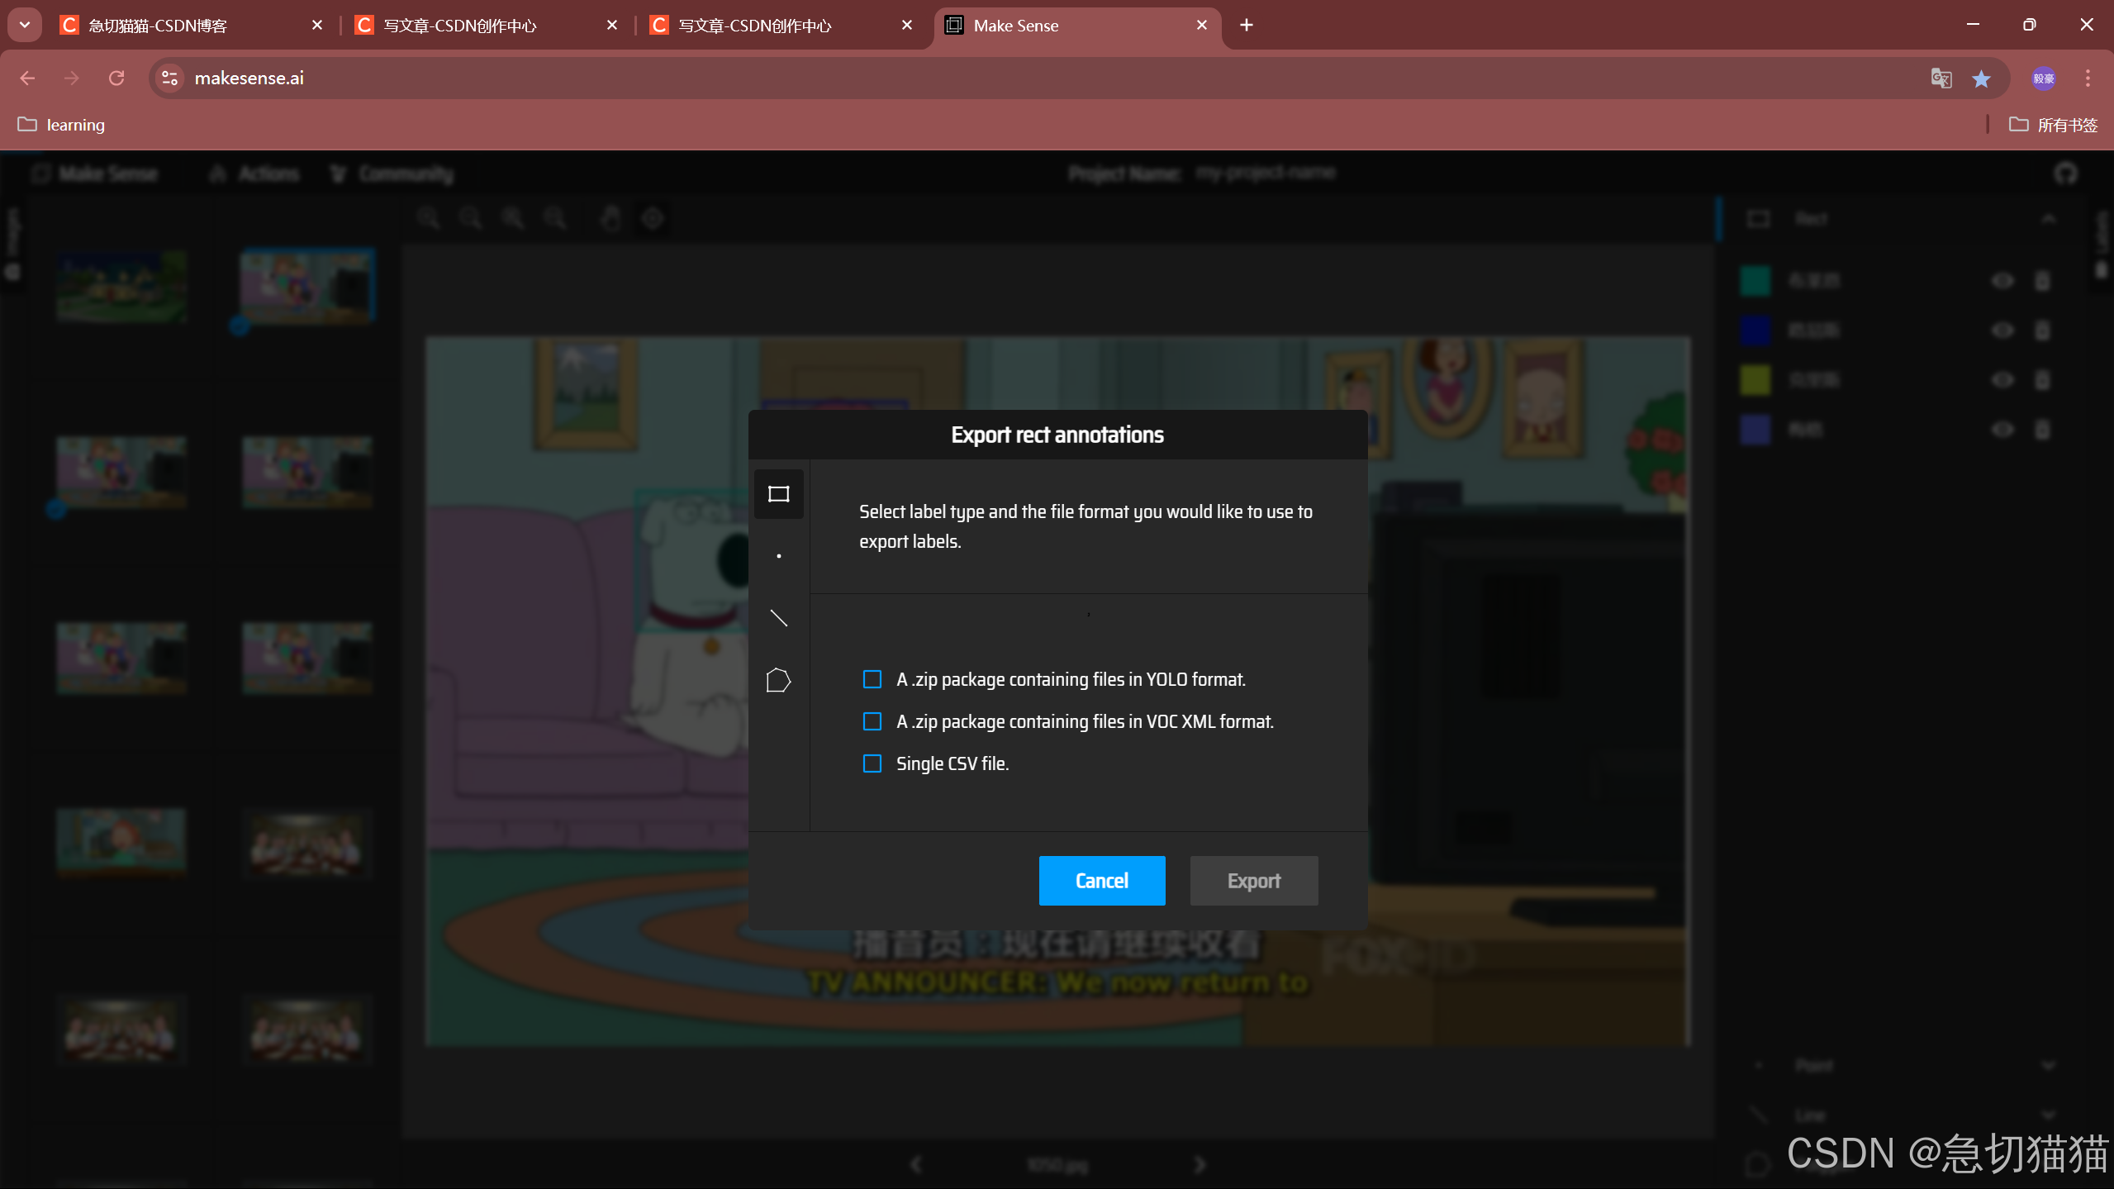Open the site information icon beside URL
Screen dimensions: 2114x1189
pos(169,78)
